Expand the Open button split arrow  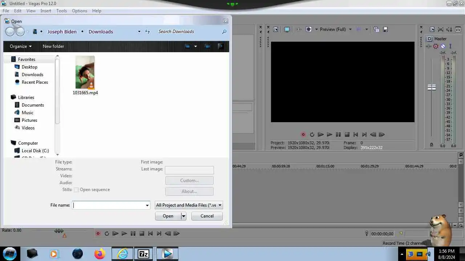pos(183,216)
